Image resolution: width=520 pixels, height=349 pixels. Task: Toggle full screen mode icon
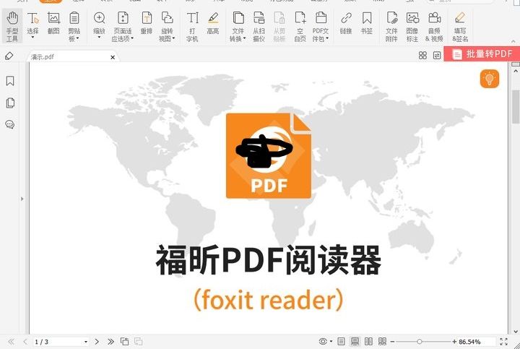[x=504, y=341]
